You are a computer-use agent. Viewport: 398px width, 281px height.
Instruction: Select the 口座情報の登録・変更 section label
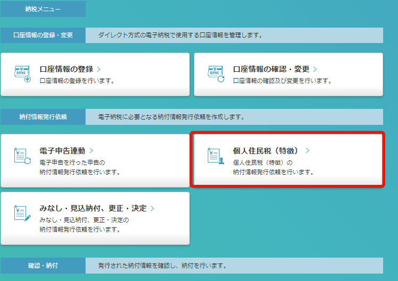point(43,35)
